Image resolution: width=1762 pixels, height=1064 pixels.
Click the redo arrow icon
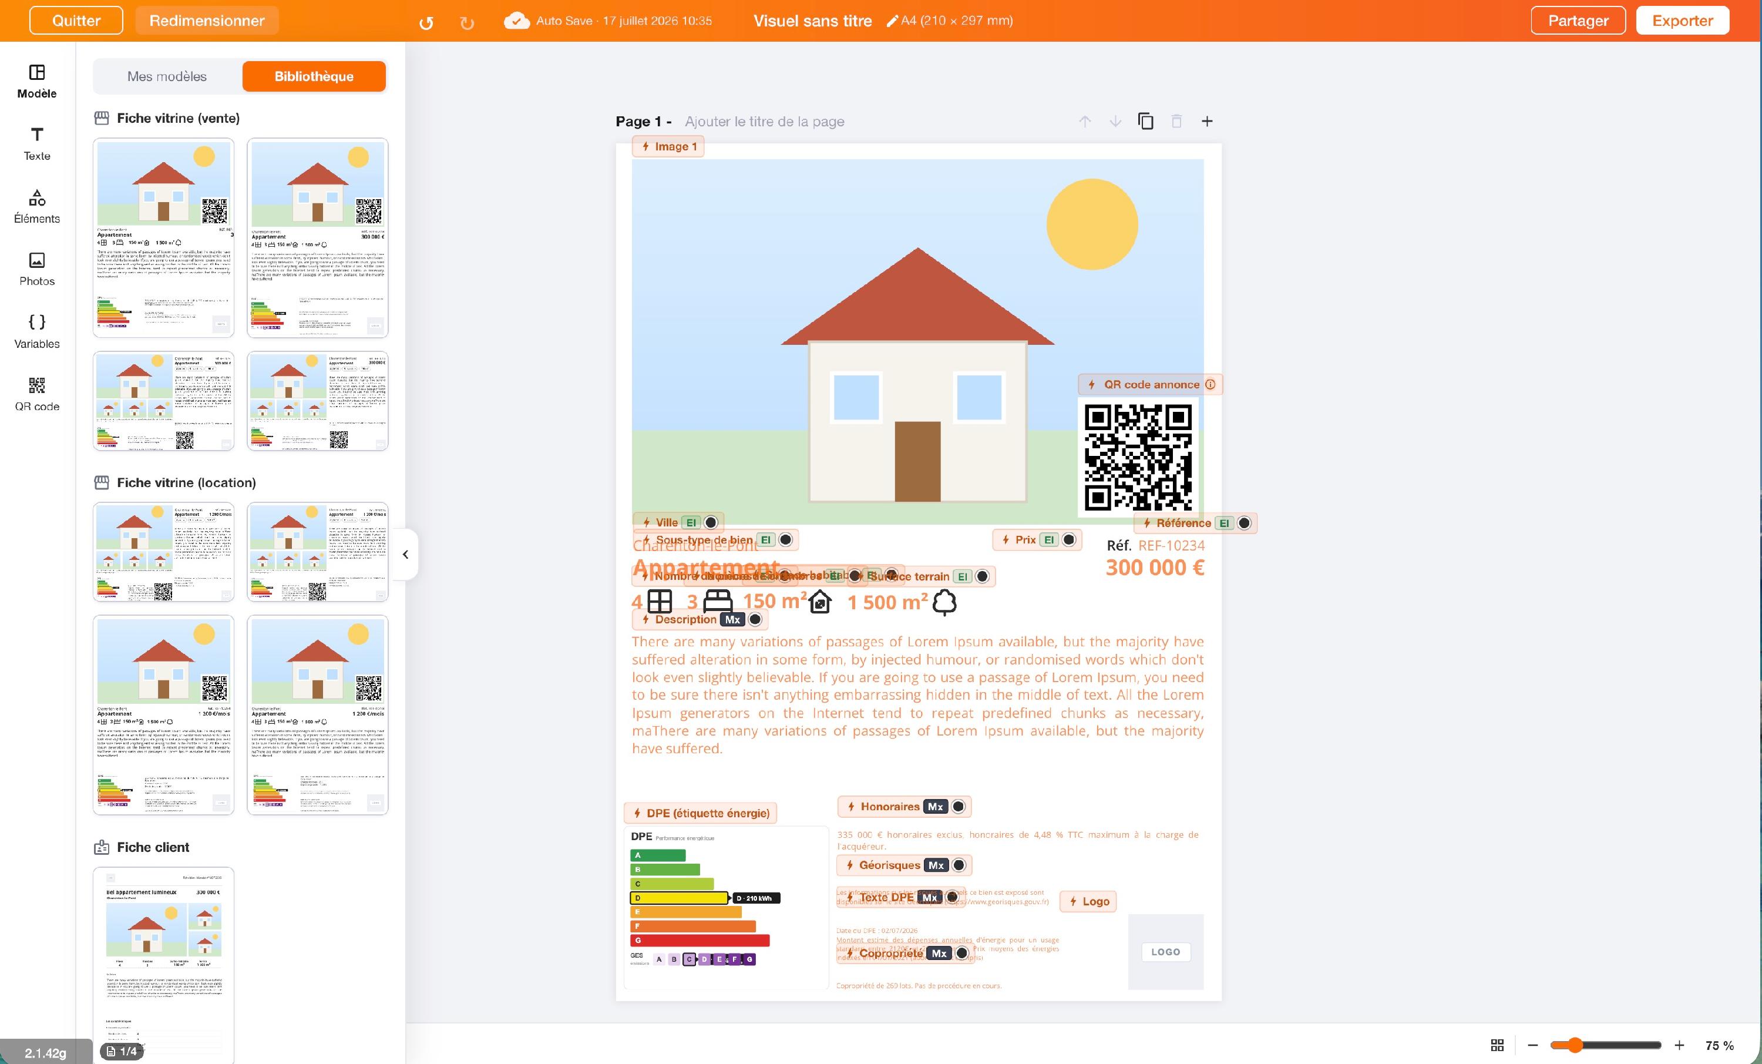click(x=467, y=23)
